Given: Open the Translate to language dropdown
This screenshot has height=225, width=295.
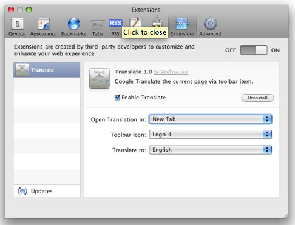Looking at the screenshot, I should pyautogui.click(x=211, y=150).
